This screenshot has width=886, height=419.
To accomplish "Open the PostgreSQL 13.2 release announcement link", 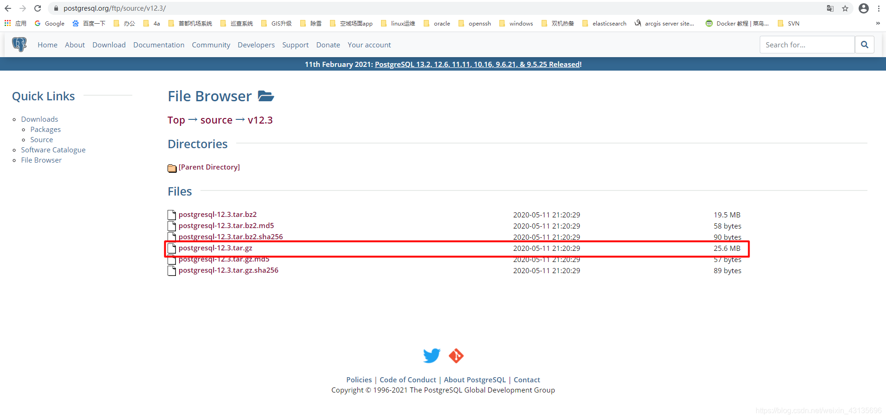I will click(x=478, y=64).
